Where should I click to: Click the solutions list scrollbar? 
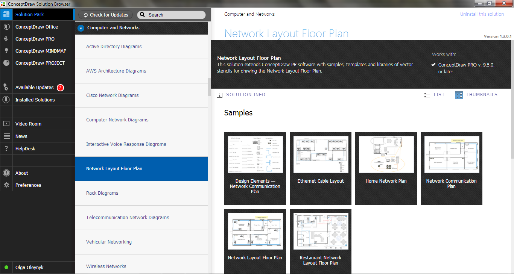point(209,88)
